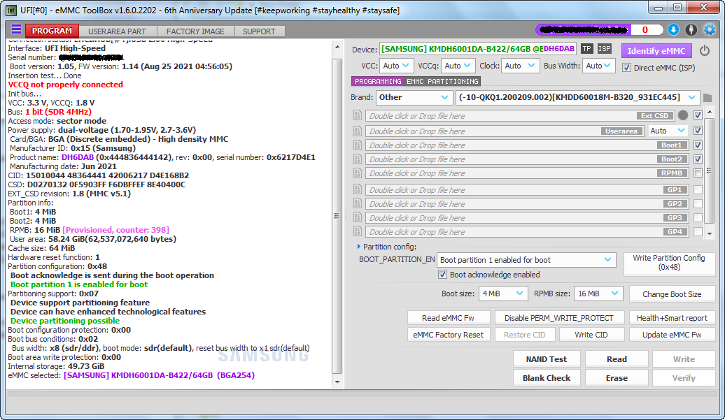Click the binary file icon for GP1 row
Image resolution: width=725 pixels, height=420 pixels.
[x=358, y=189]
